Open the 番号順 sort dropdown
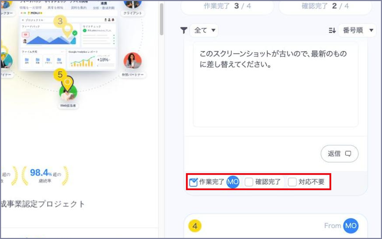Screen dimensions: 382x239 358,30
